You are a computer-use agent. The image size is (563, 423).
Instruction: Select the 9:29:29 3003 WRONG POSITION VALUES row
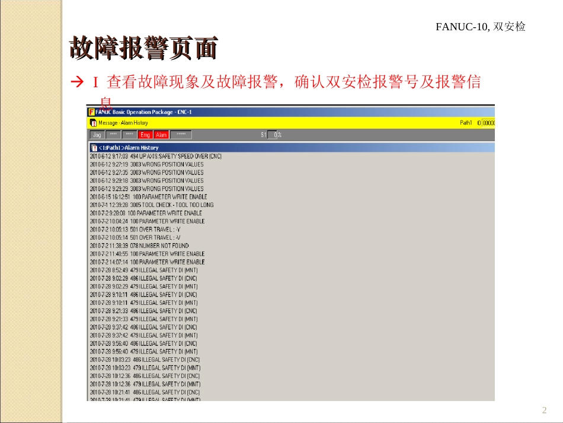[146, 189]
